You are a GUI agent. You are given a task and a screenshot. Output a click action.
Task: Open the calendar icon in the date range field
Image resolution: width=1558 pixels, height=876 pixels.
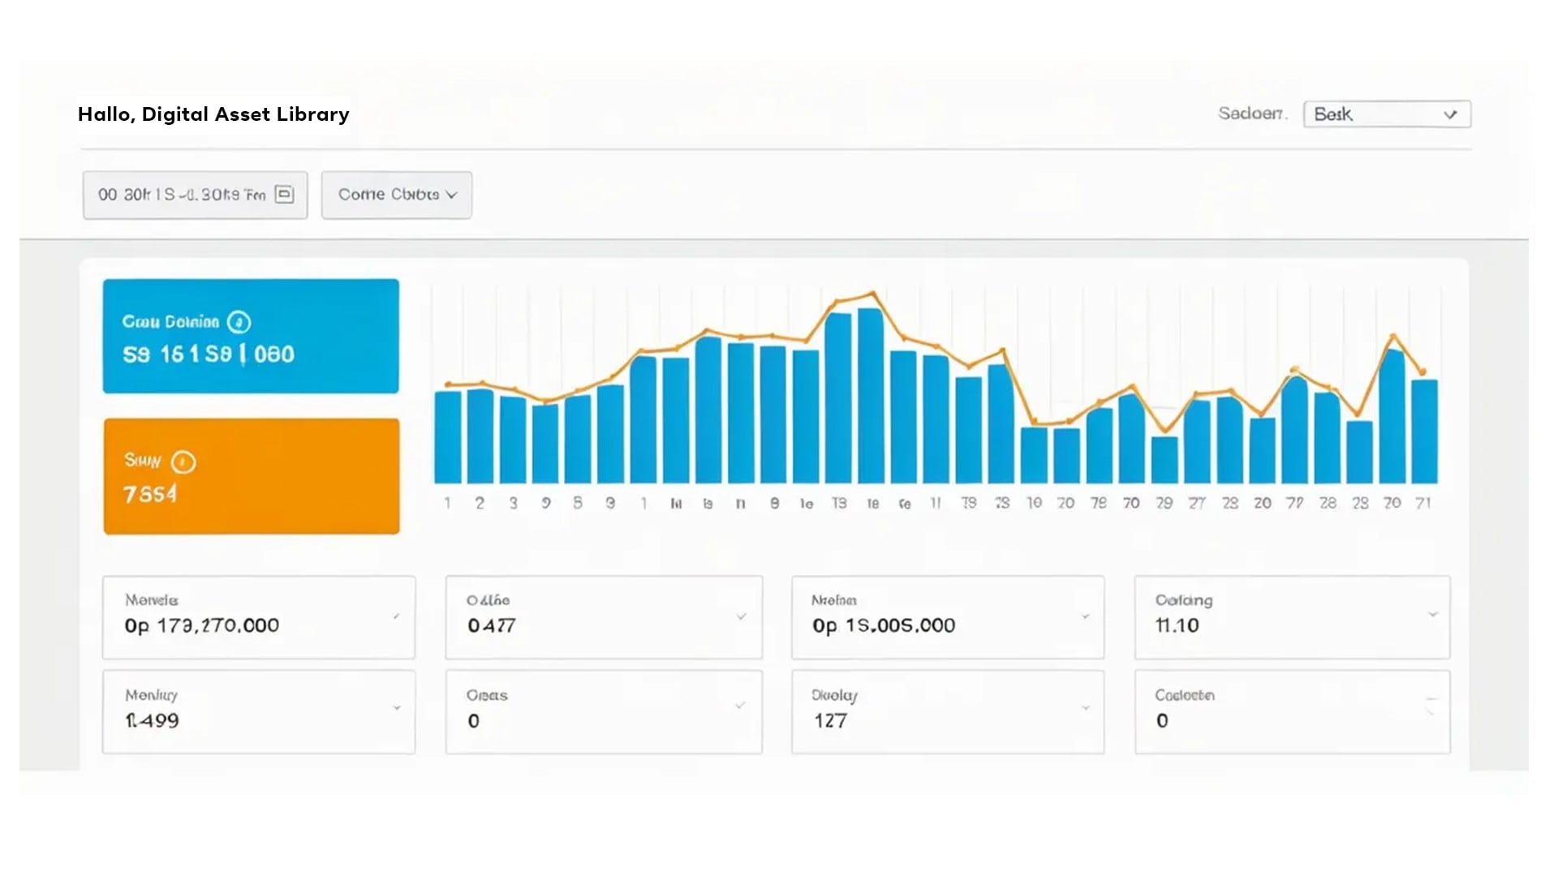[284, 195]
